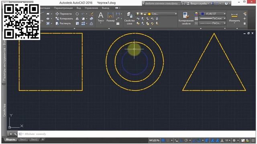This screenshot has height=144, width=257.
Task: Open the Help question mark menu
Action: (226, 3)
